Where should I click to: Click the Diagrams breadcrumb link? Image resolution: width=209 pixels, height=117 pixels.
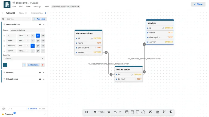point(21,3)
